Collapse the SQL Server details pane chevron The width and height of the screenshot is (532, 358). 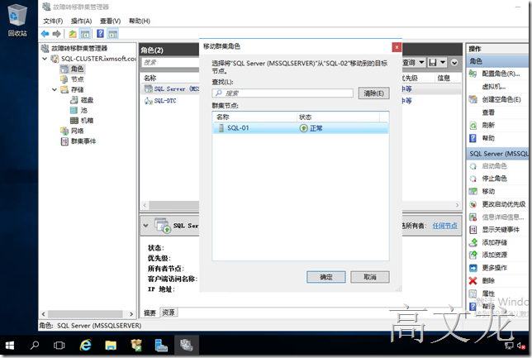pyautogui.click(x=146, y=225)
